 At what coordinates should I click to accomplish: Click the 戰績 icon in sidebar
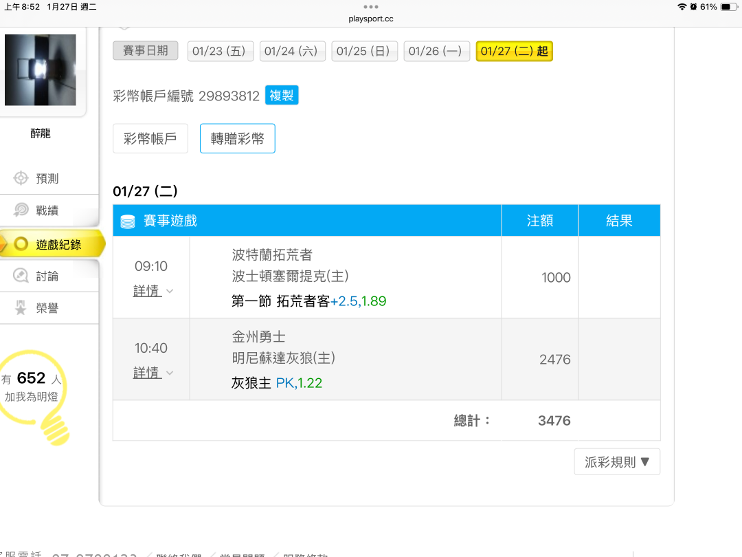tap(21, 210)
